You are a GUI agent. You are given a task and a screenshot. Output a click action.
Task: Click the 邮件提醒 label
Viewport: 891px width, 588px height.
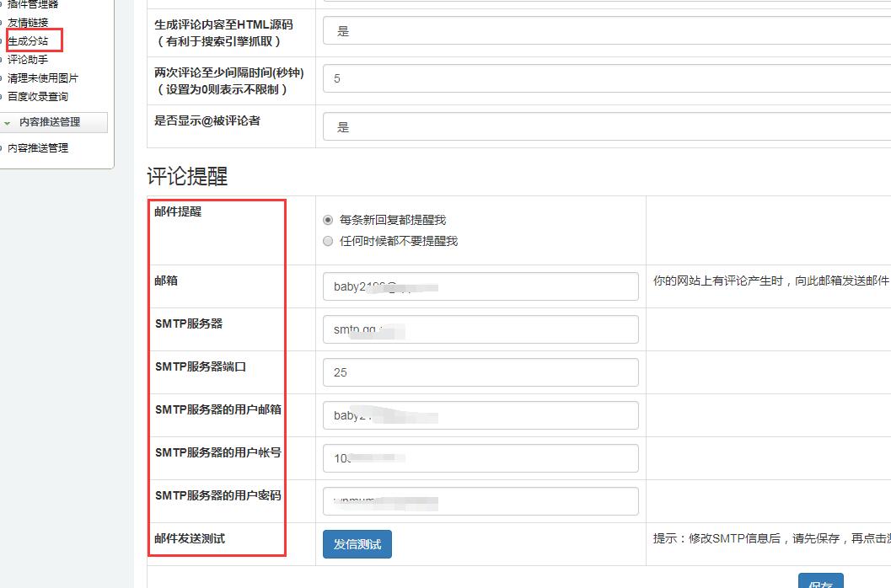pos(178,211)
